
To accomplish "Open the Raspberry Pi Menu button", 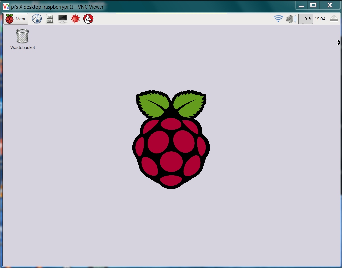I will [16, 19].
